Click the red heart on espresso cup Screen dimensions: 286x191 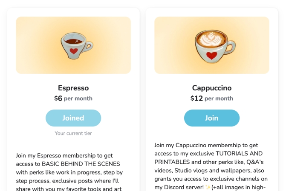click(x=73, y=52)
